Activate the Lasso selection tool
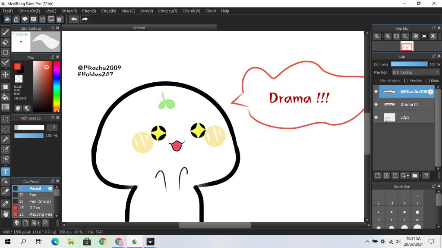442x248 pixels. pos(5,129)
